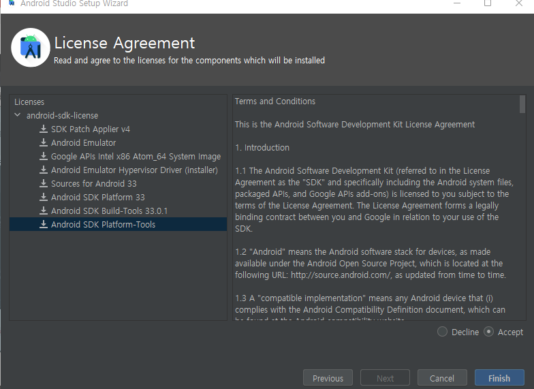Click download icon beside Android SDK Platform-Tools
Screen dimensions: 534x389
44,225
